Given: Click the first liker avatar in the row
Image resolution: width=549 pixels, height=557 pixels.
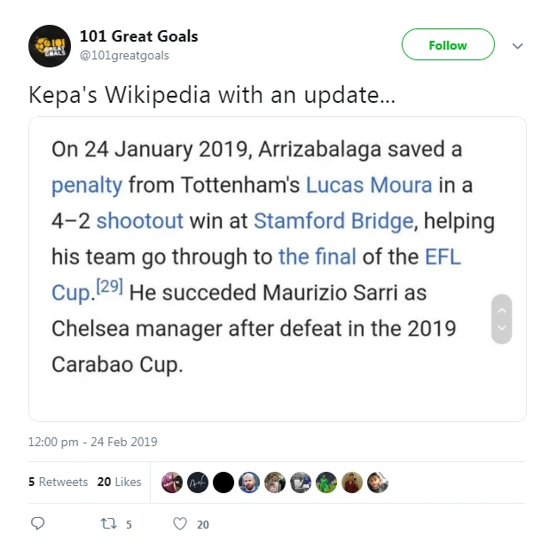Looking at the screenshot, I should (x=172, y=482).
